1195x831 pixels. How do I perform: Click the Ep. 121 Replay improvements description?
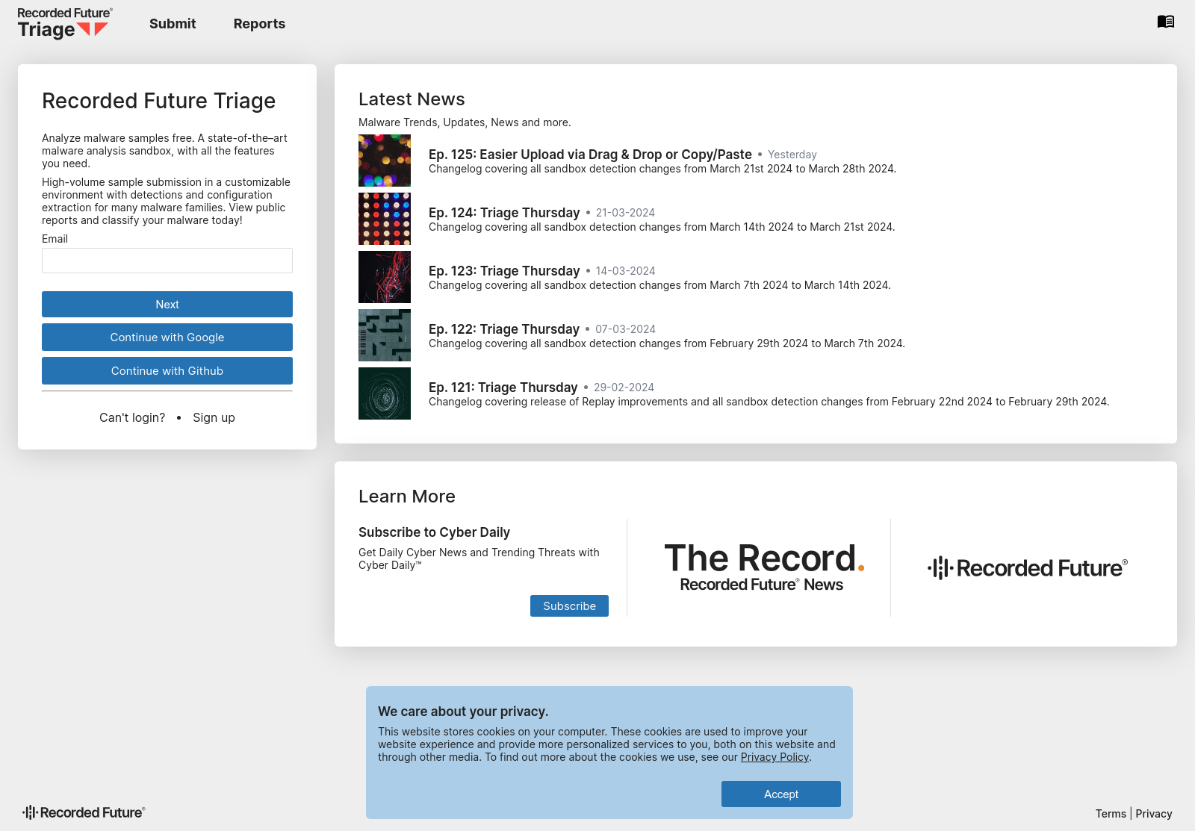click(x=769, y=402)
